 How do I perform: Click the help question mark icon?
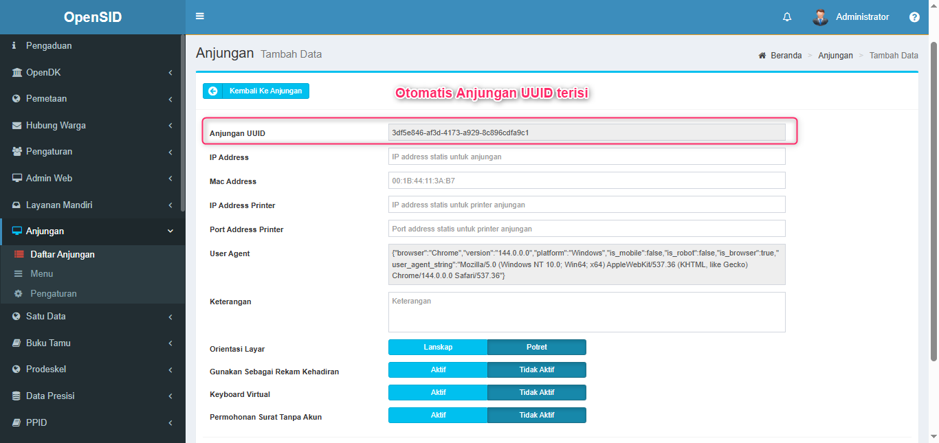tap(914, 17)
